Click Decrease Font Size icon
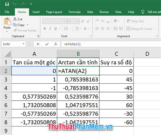The height and width of the screenshot is (135, 161). 88,21
